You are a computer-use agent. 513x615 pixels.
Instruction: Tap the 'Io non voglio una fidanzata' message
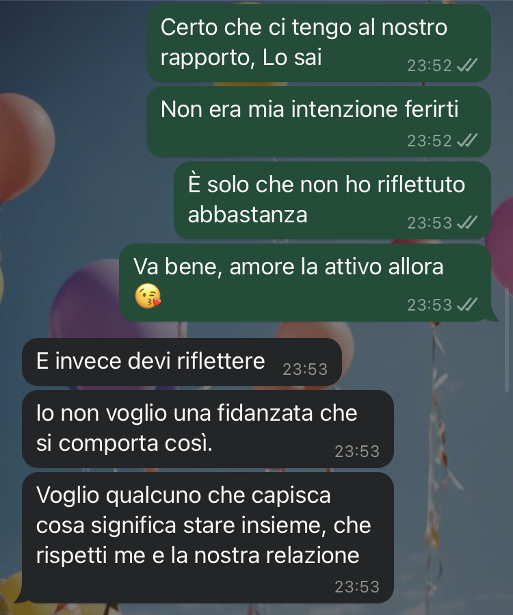(x=207, y=429)
